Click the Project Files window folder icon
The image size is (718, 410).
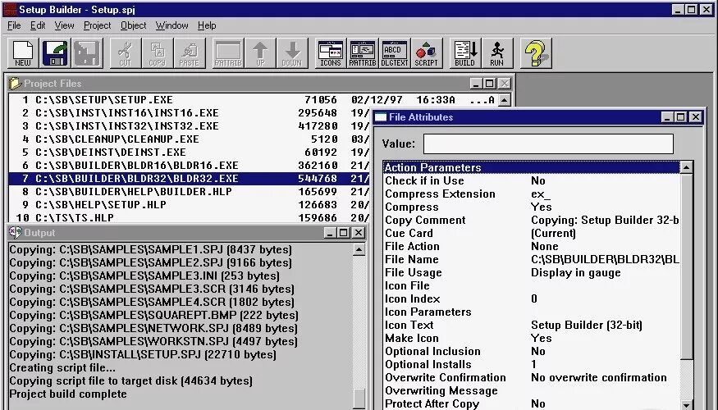point(15,84)
